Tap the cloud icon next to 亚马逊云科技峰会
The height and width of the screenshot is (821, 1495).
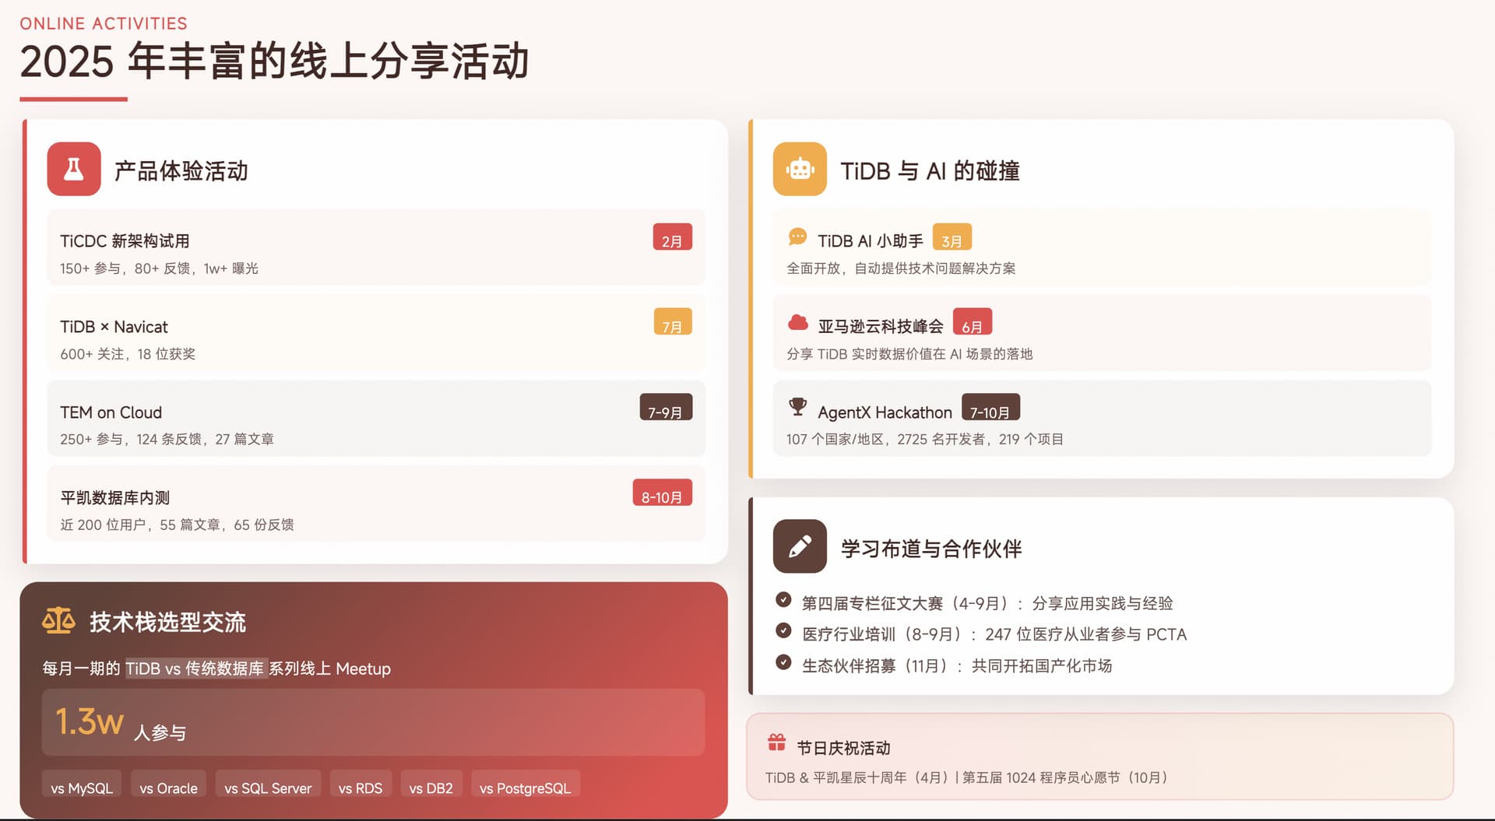tap(797, 322)
